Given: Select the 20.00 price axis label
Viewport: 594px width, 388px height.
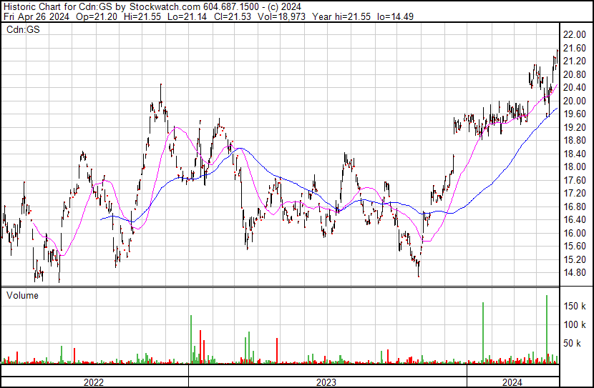Looking at the screenshot, I should point(574,101).
